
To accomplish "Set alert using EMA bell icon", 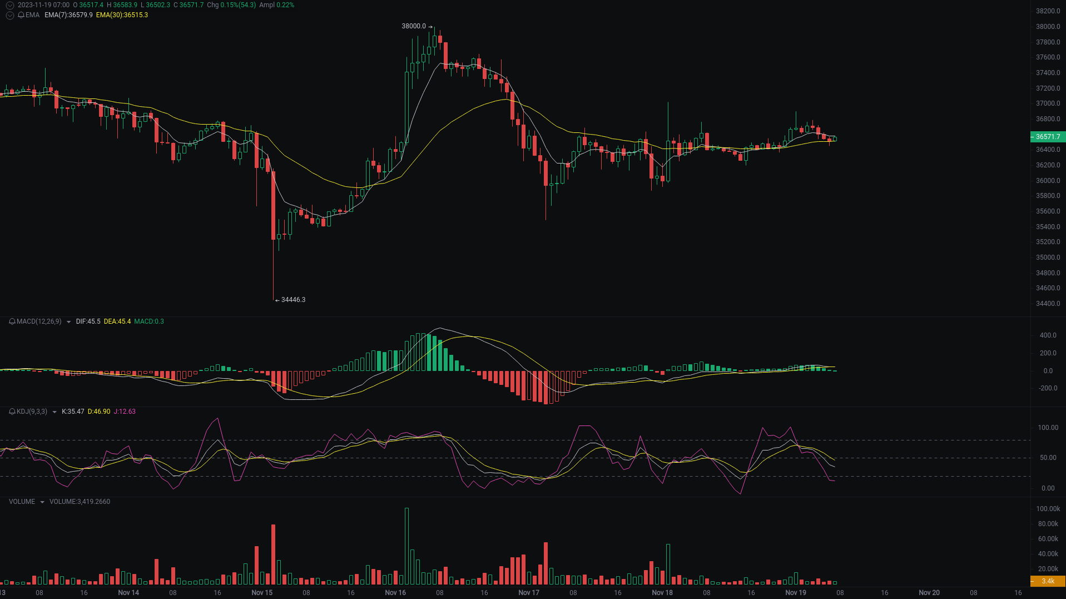I will (21, 15).
